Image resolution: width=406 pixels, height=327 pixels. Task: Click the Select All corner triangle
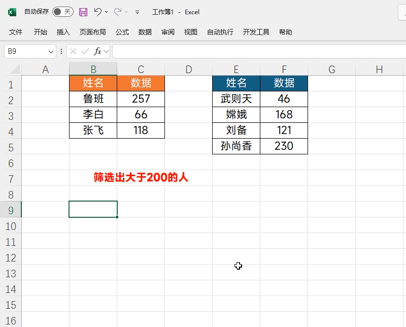point(15,69)
